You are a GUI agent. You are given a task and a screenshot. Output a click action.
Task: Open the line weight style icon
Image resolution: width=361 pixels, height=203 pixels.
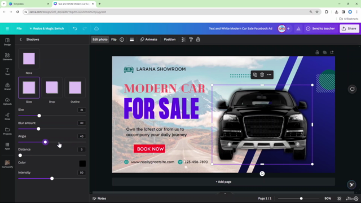pos(131,39)
